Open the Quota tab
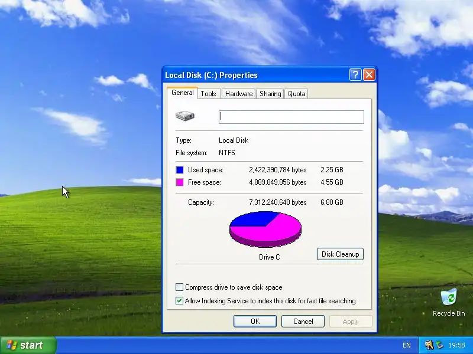 click(x=296, y=94)
